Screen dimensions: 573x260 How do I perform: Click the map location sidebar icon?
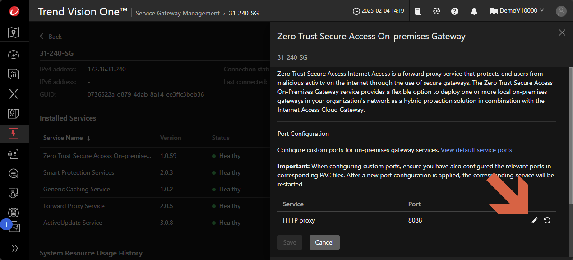(x=14, y=32)
